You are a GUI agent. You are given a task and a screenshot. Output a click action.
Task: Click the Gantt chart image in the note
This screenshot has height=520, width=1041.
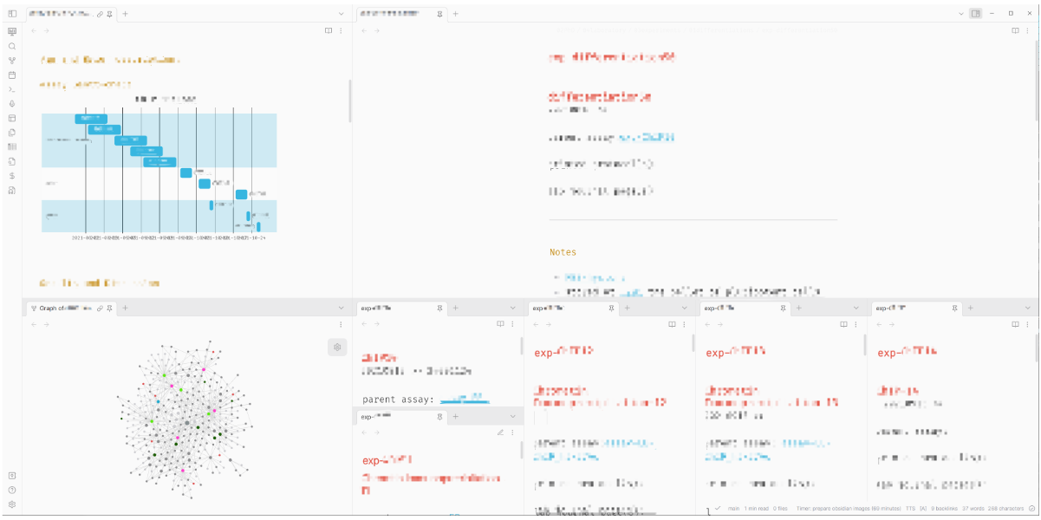159,169
